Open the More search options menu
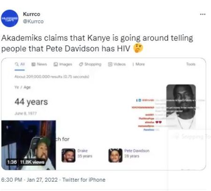The height and width of the screenshot is (191, 211). [138, 64]
